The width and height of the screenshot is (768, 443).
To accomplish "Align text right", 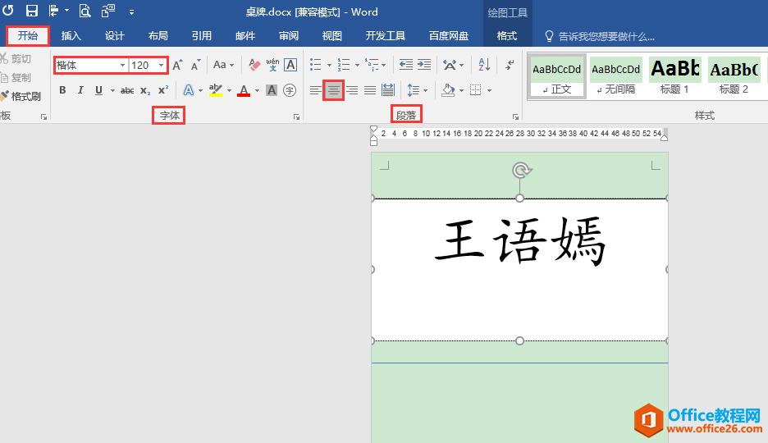I will 352,90.
